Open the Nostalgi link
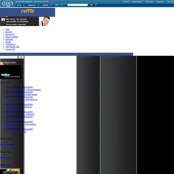The image size is (174, 174). pos(9,39)
